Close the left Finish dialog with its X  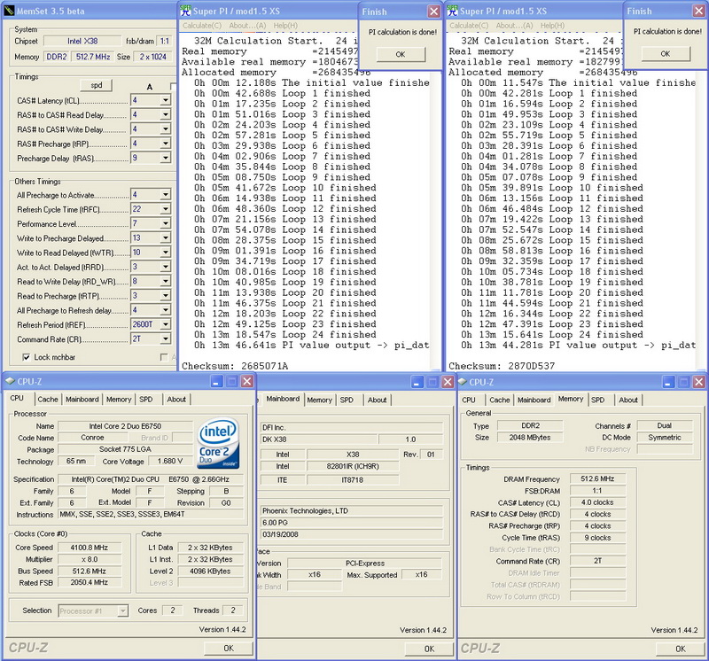click(x=433, y=12)
